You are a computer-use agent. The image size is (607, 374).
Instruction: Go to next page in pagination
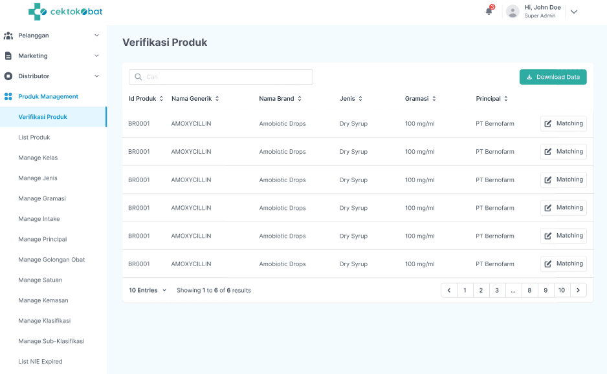pyautogui.click(x=579, y=291)
